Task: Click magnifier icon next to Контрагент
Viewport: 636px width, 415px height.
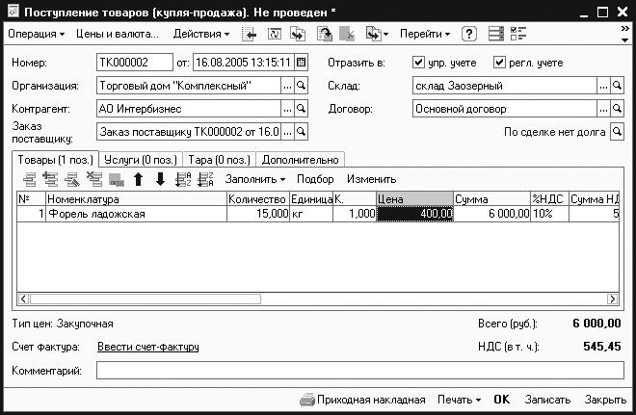Action: coord(301,109)
